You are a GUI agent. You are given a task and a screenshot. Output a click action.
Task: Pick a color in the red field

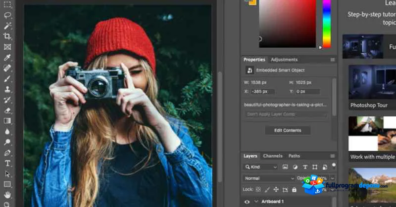[288, 24]
